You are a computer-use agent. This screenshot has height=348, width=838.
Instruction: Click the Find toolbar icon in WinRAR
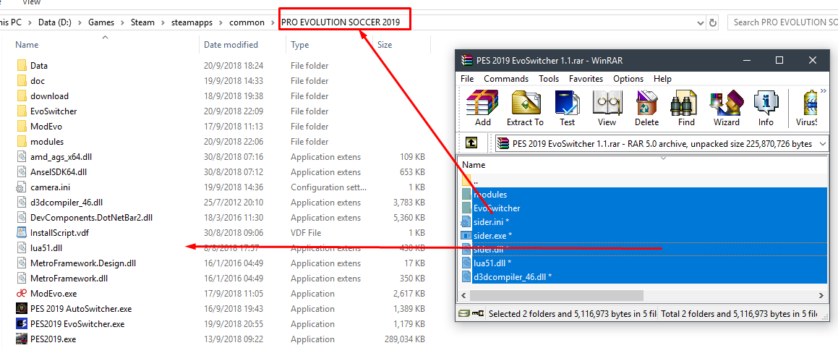[x=686, y=108]
